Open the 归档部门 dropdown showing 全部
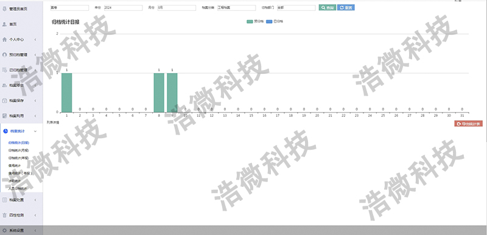487x235 pixels. pyautogui.click(x=296, y=8)
